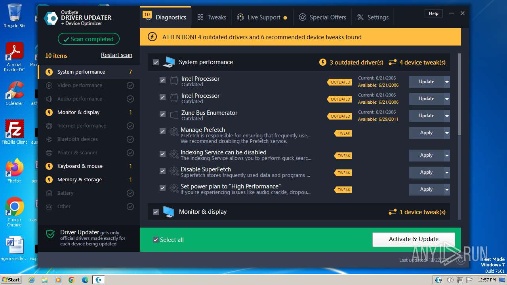Select System performance in sidebar
This screenshot has width=507, height=285.
89,72
